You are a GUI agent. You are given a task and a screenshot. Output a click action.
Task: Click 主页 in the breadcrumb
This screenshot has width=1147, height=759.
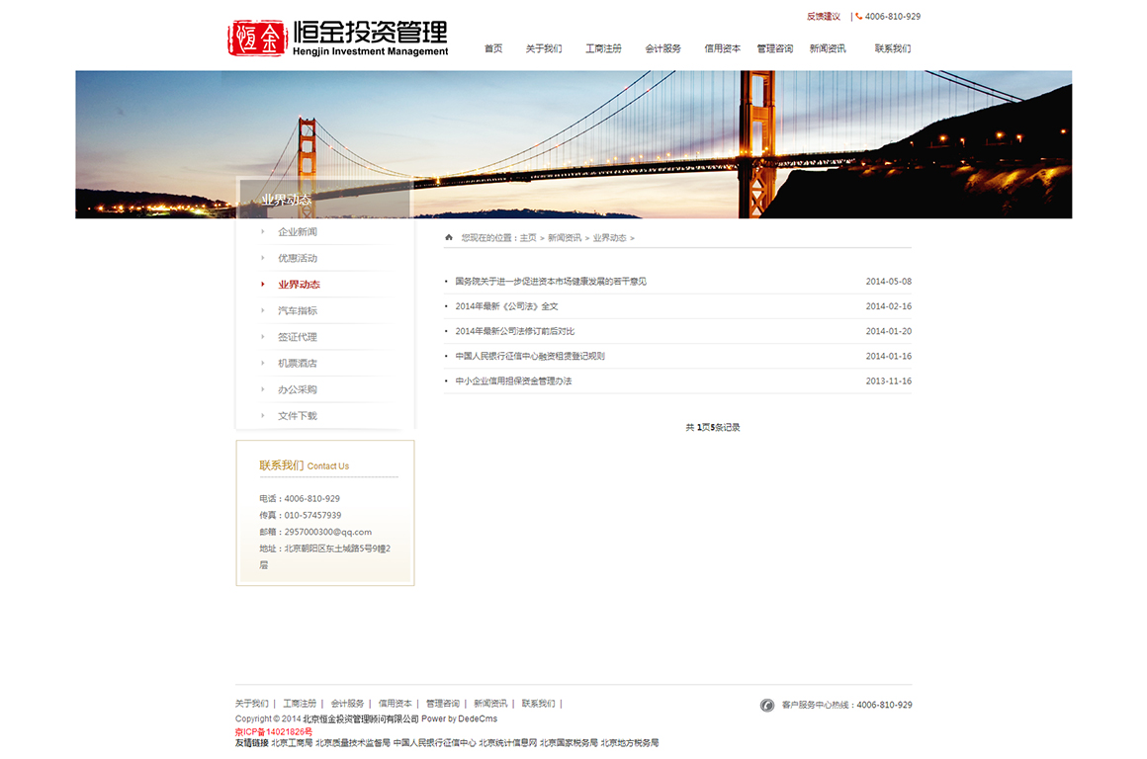click(x=528, y=237)
